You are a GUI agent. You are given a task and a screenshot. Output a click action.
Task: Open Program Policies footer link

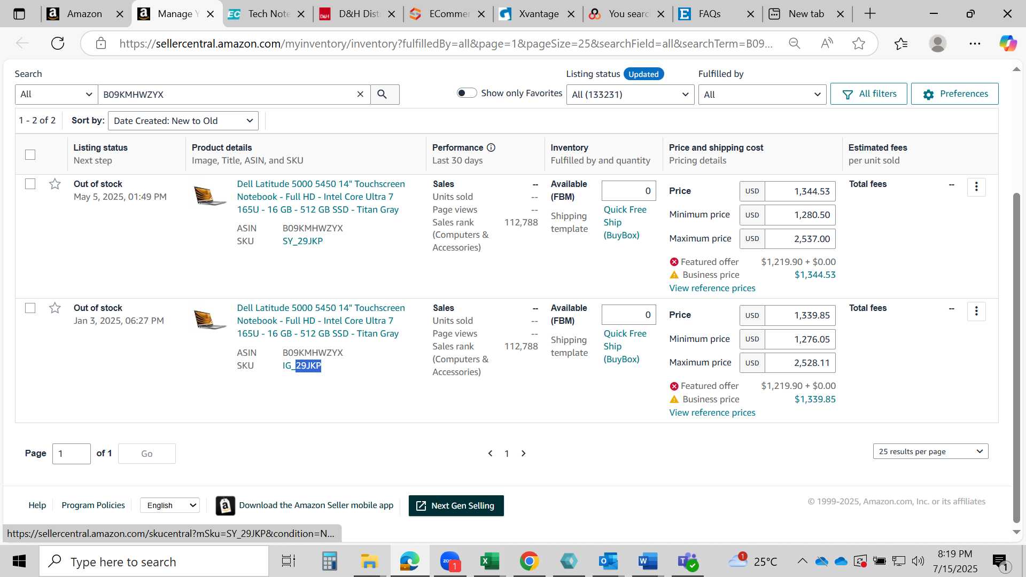(x=93, y=505)
